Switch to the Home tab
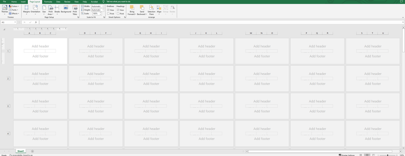The image size is (405, 156). [x=14, y=2]
